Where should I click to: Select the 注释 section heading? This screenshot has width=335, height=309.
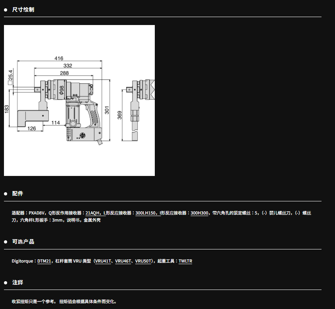17,282
